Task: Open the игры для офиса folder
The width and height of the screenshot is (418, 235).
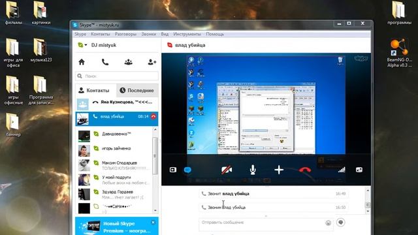Action: pyautogui.click(x=13, y=53)
